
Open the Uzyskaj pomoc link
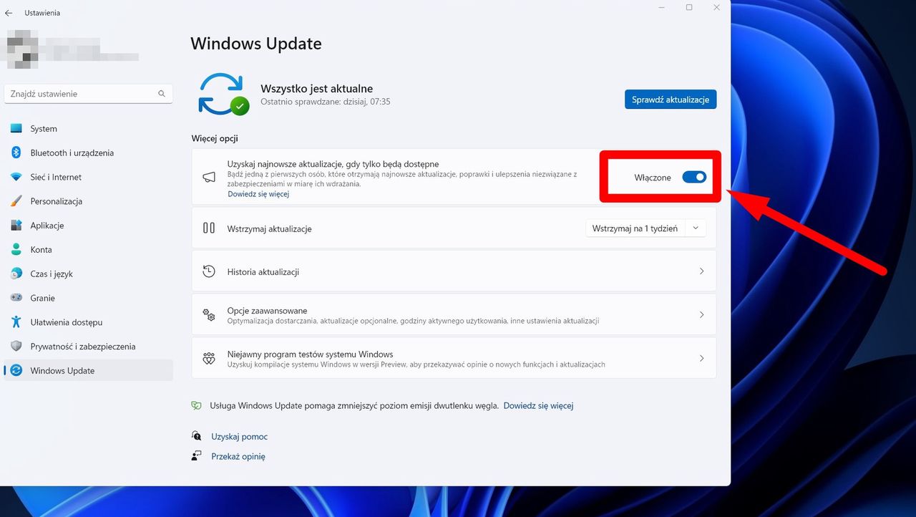tap(239, 437)
